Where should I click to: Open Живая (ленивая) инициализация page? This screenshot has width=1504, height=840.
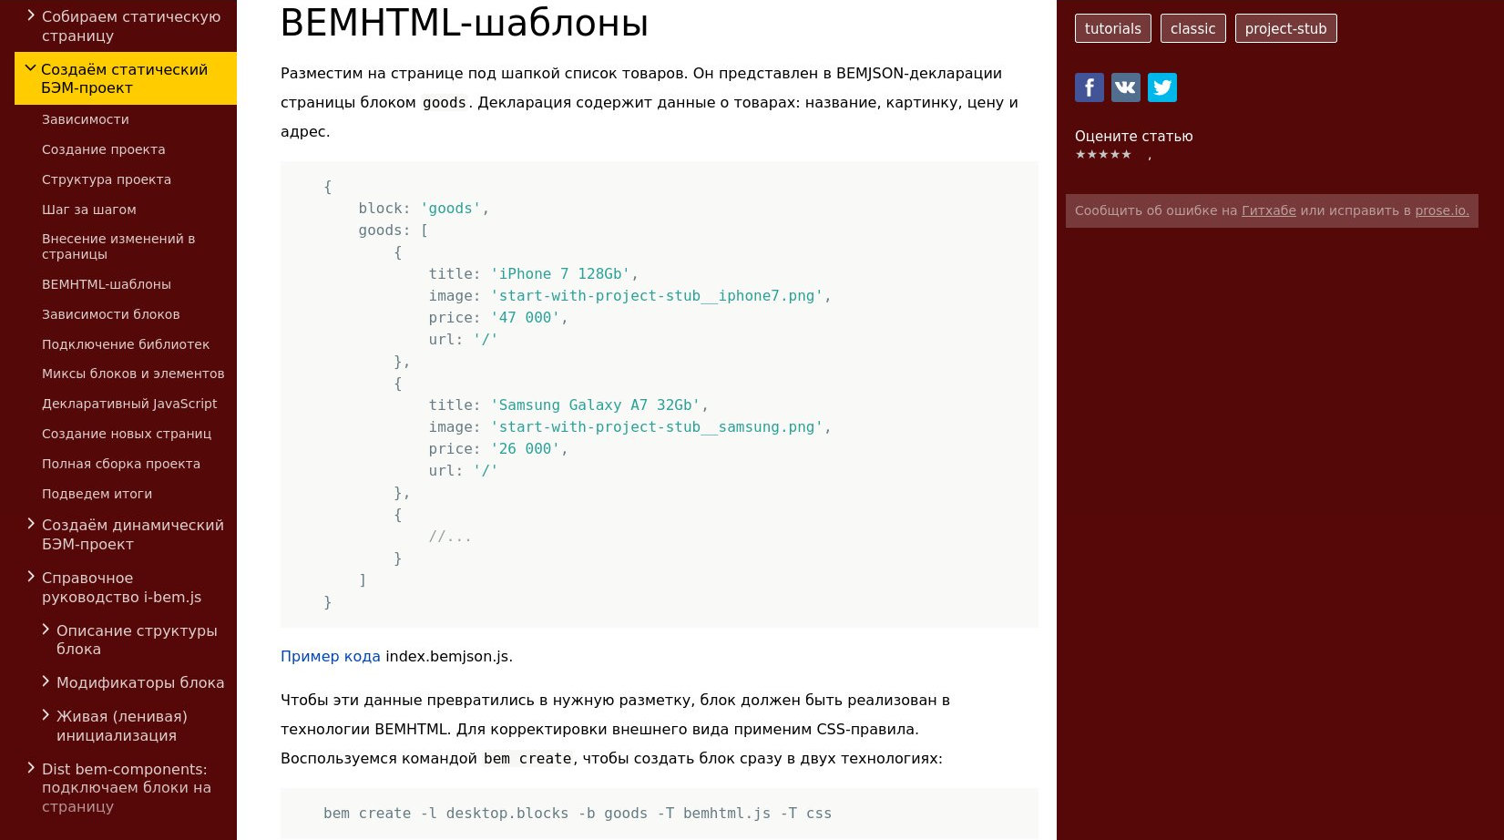click(x=122, y=725)
